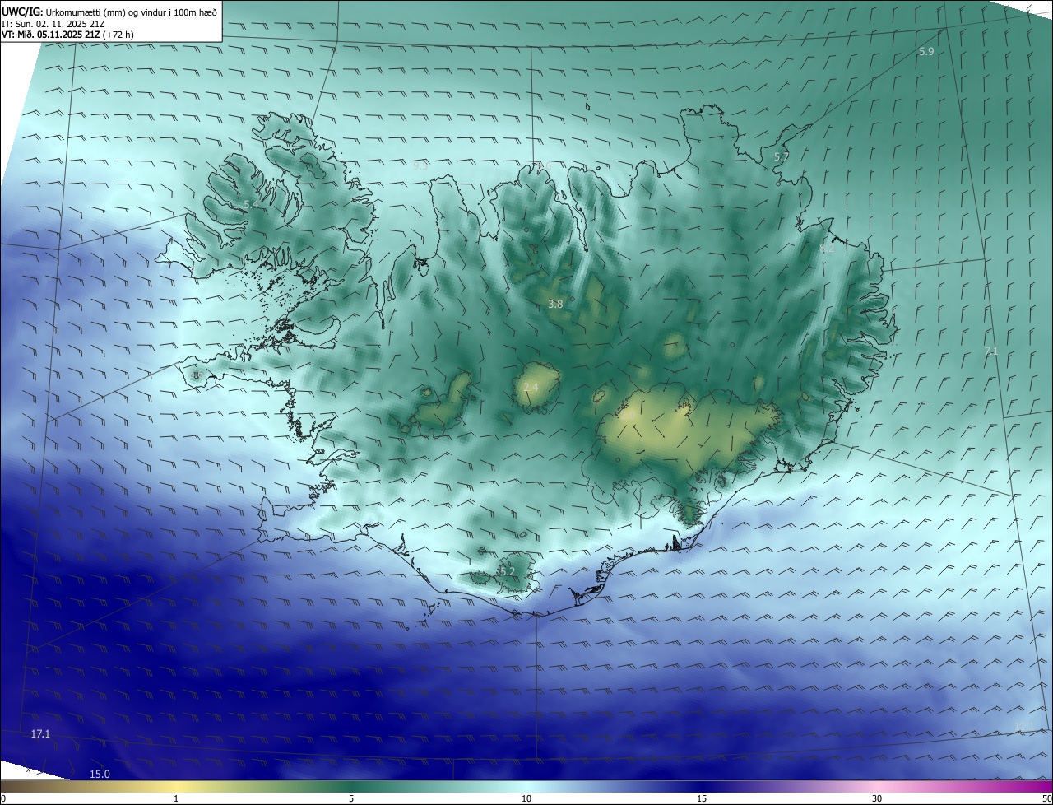Click the map value 8.2 on the east coast
Viewport: 1053px width, 805px height.
click(x=828, y=248)
